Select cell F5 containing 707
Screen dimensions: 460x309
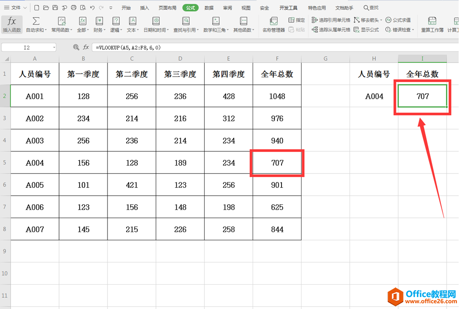277,162
